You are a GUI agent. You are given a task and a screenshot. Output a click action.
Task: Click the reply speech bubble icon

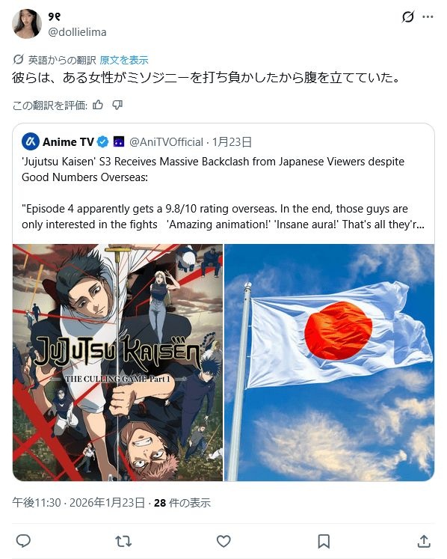tap(23, 541)
